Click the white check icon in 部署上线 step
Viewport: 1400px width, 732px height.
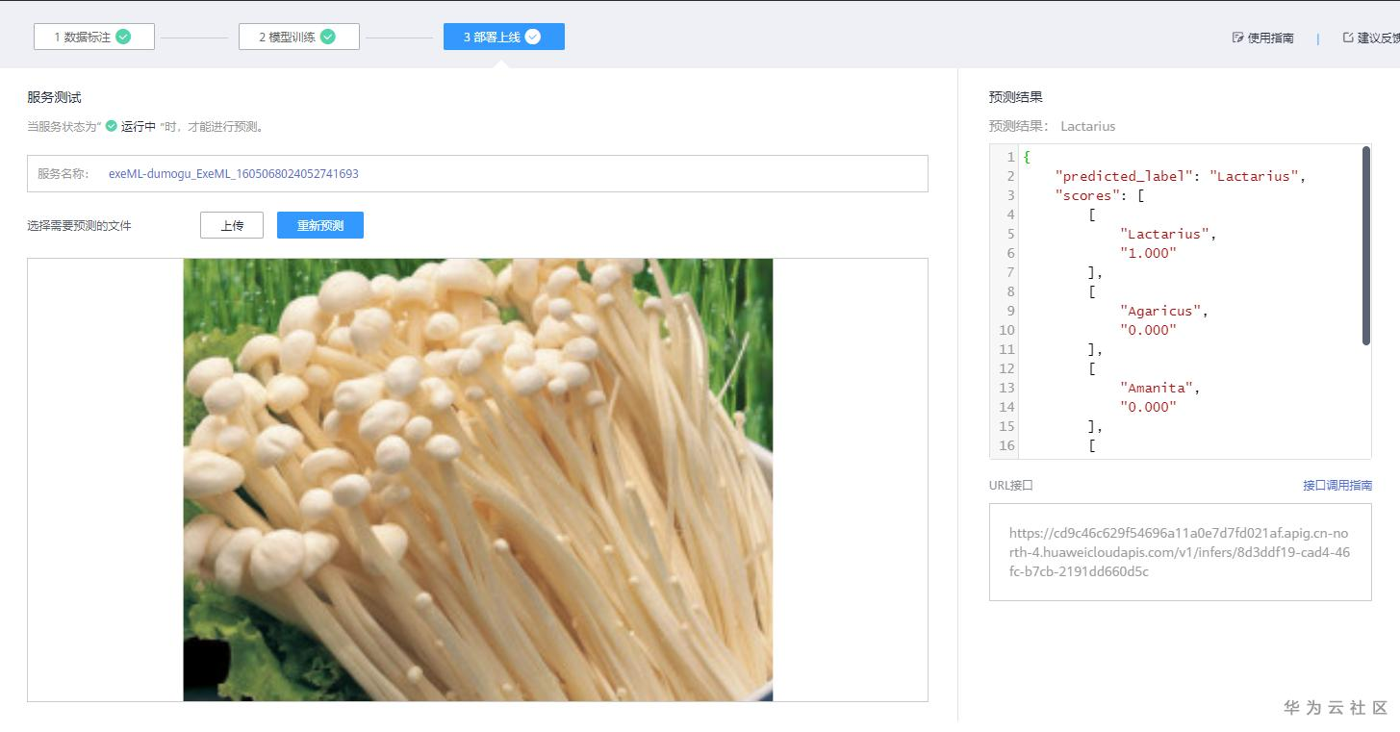coord(532,36)
